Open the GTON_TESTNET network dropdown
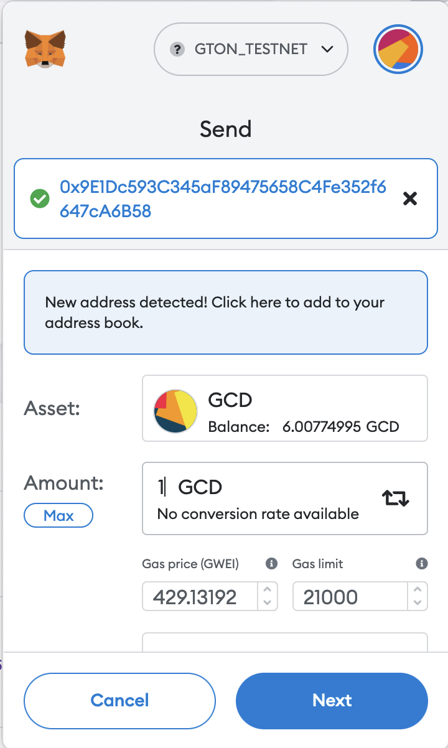 tap(251, 49)
